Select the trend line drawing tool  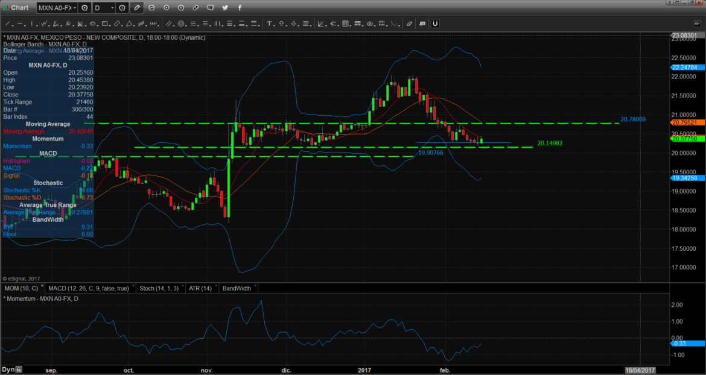(x=8, y=24)
